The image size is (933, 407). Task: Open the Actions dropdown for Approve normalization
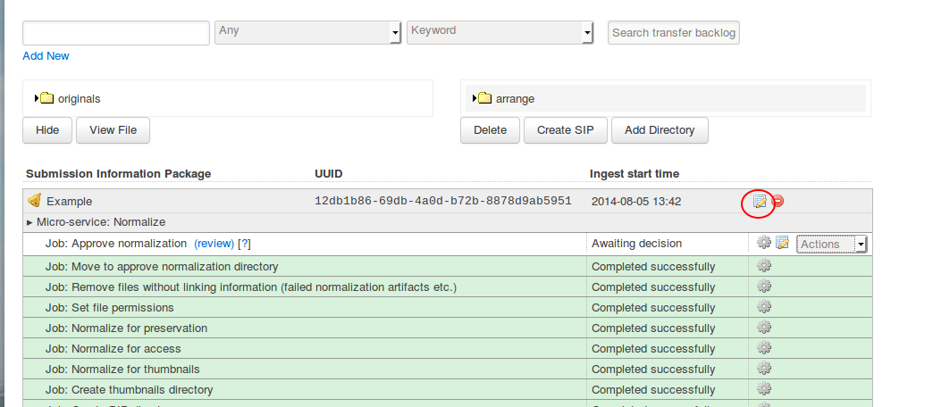(x=832, y=244)
